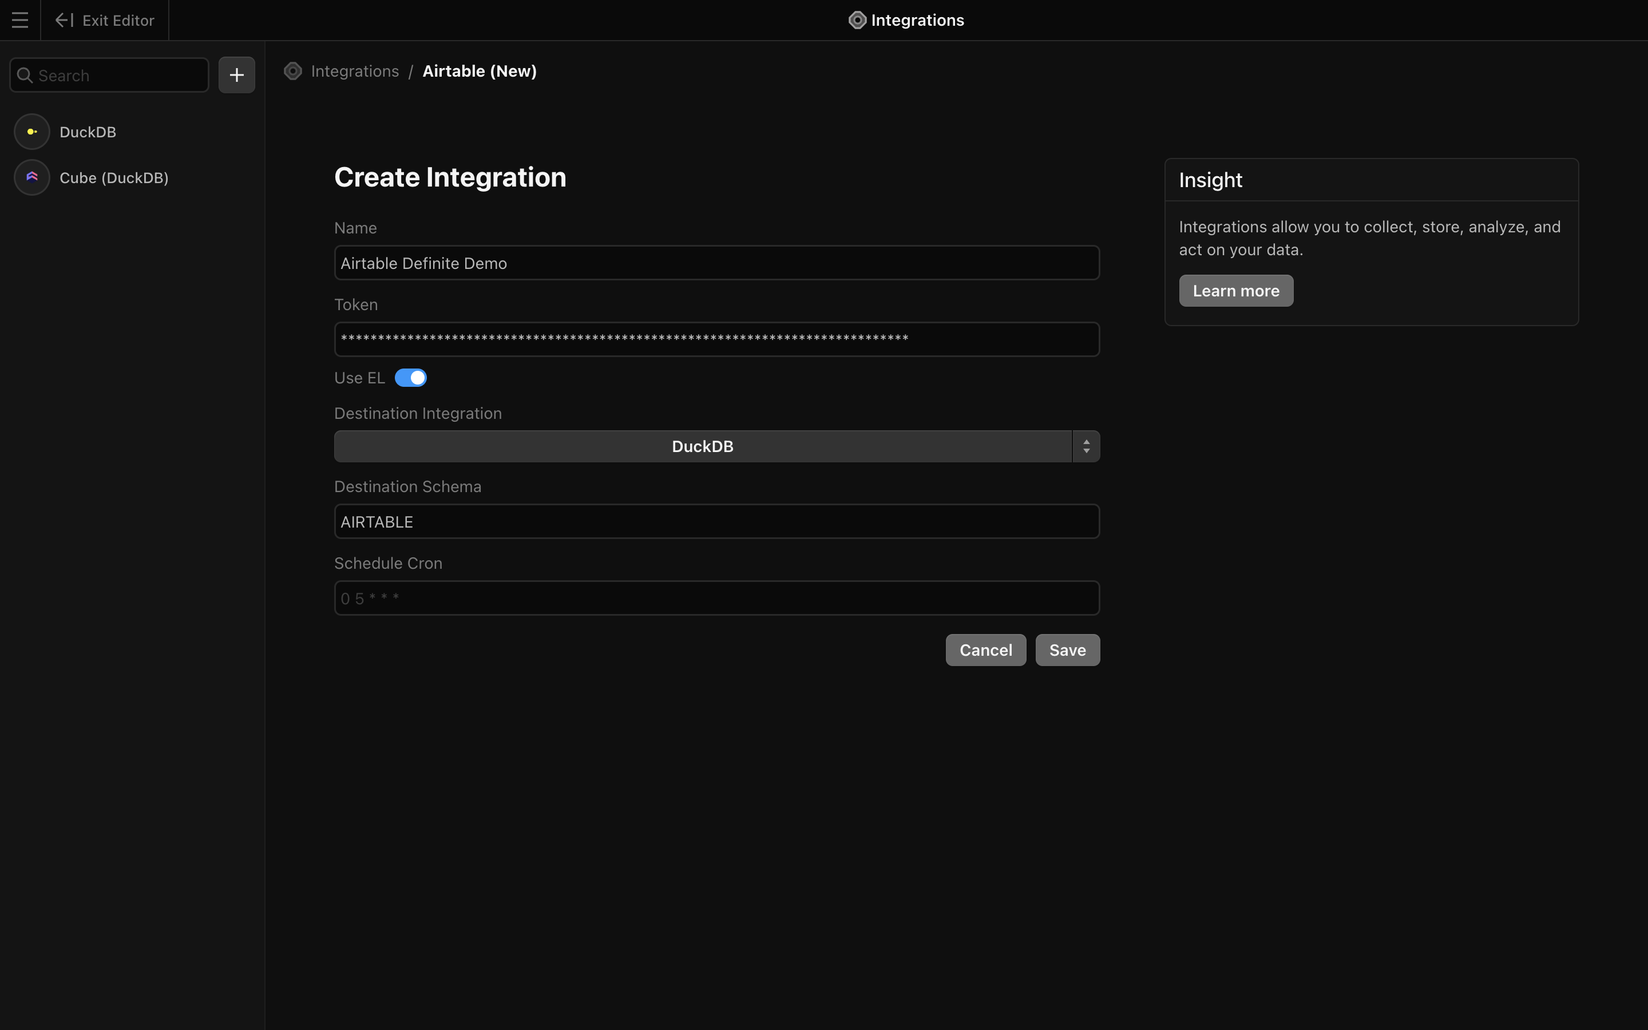1648x1030 pixels.
Task: Click into the Token field
Action: click(x=716, y=340)
